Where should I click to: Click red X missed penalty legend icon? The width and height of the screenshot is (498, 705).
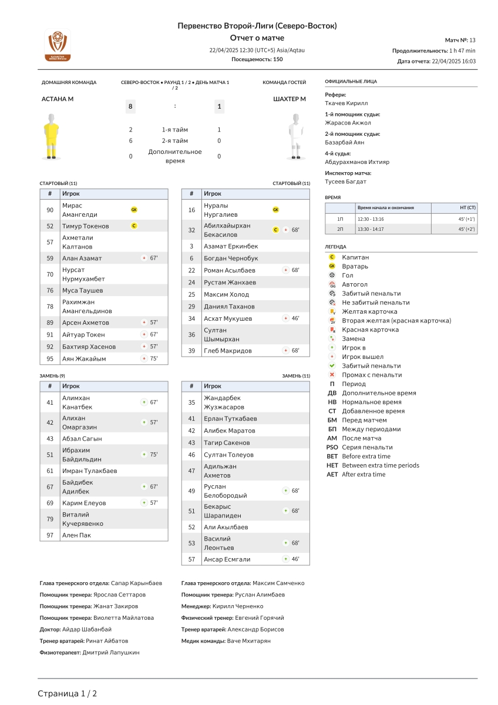point(332,375)
